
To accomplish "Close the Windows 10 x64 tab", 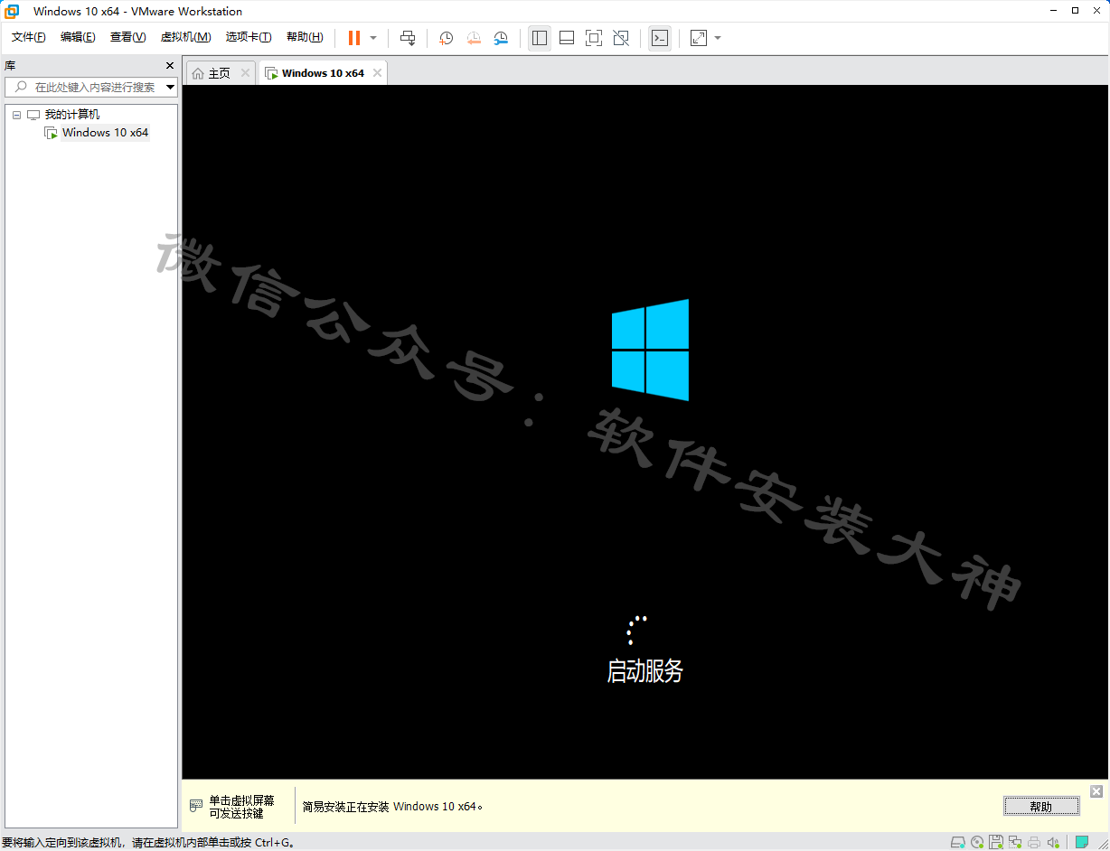I will (377, 73).
